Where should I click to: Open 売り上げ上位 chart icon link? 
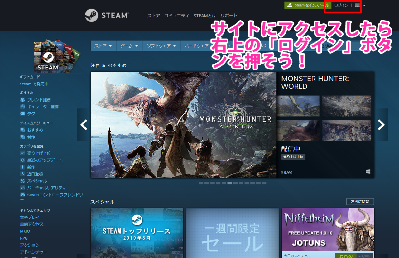pyautogui.click(x=35, y=153)
